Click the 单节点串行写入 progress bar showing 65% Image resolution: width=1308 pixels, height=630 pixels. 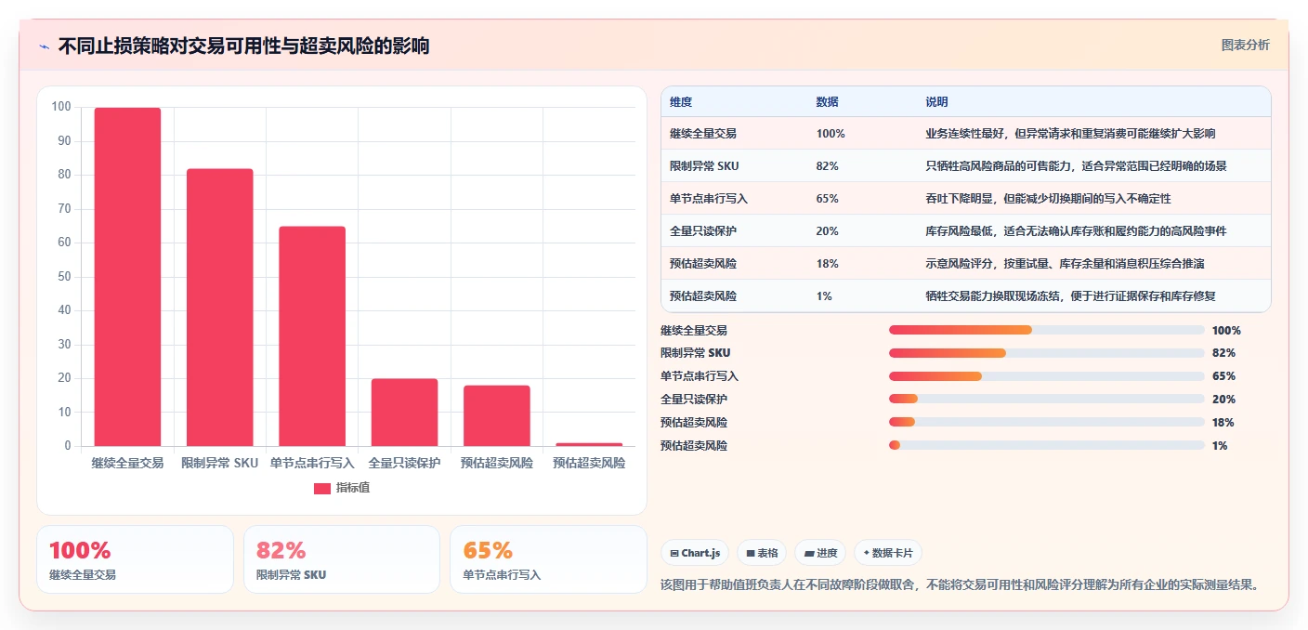click(x=1047, y=376)
